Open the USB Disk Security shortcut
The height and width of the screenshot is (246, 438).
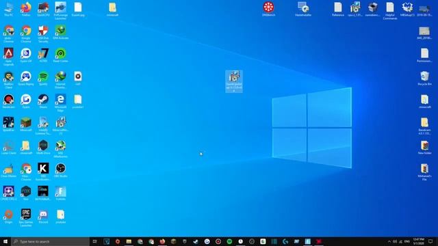[x=43, y=34]
